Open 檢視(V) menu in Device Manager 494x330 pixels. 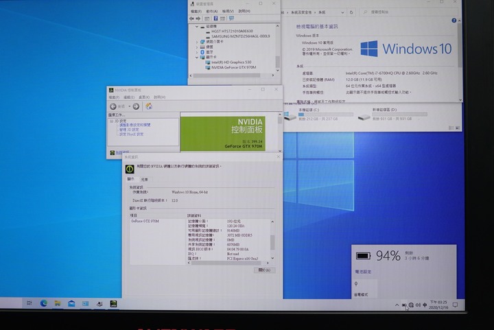(228, 12)
